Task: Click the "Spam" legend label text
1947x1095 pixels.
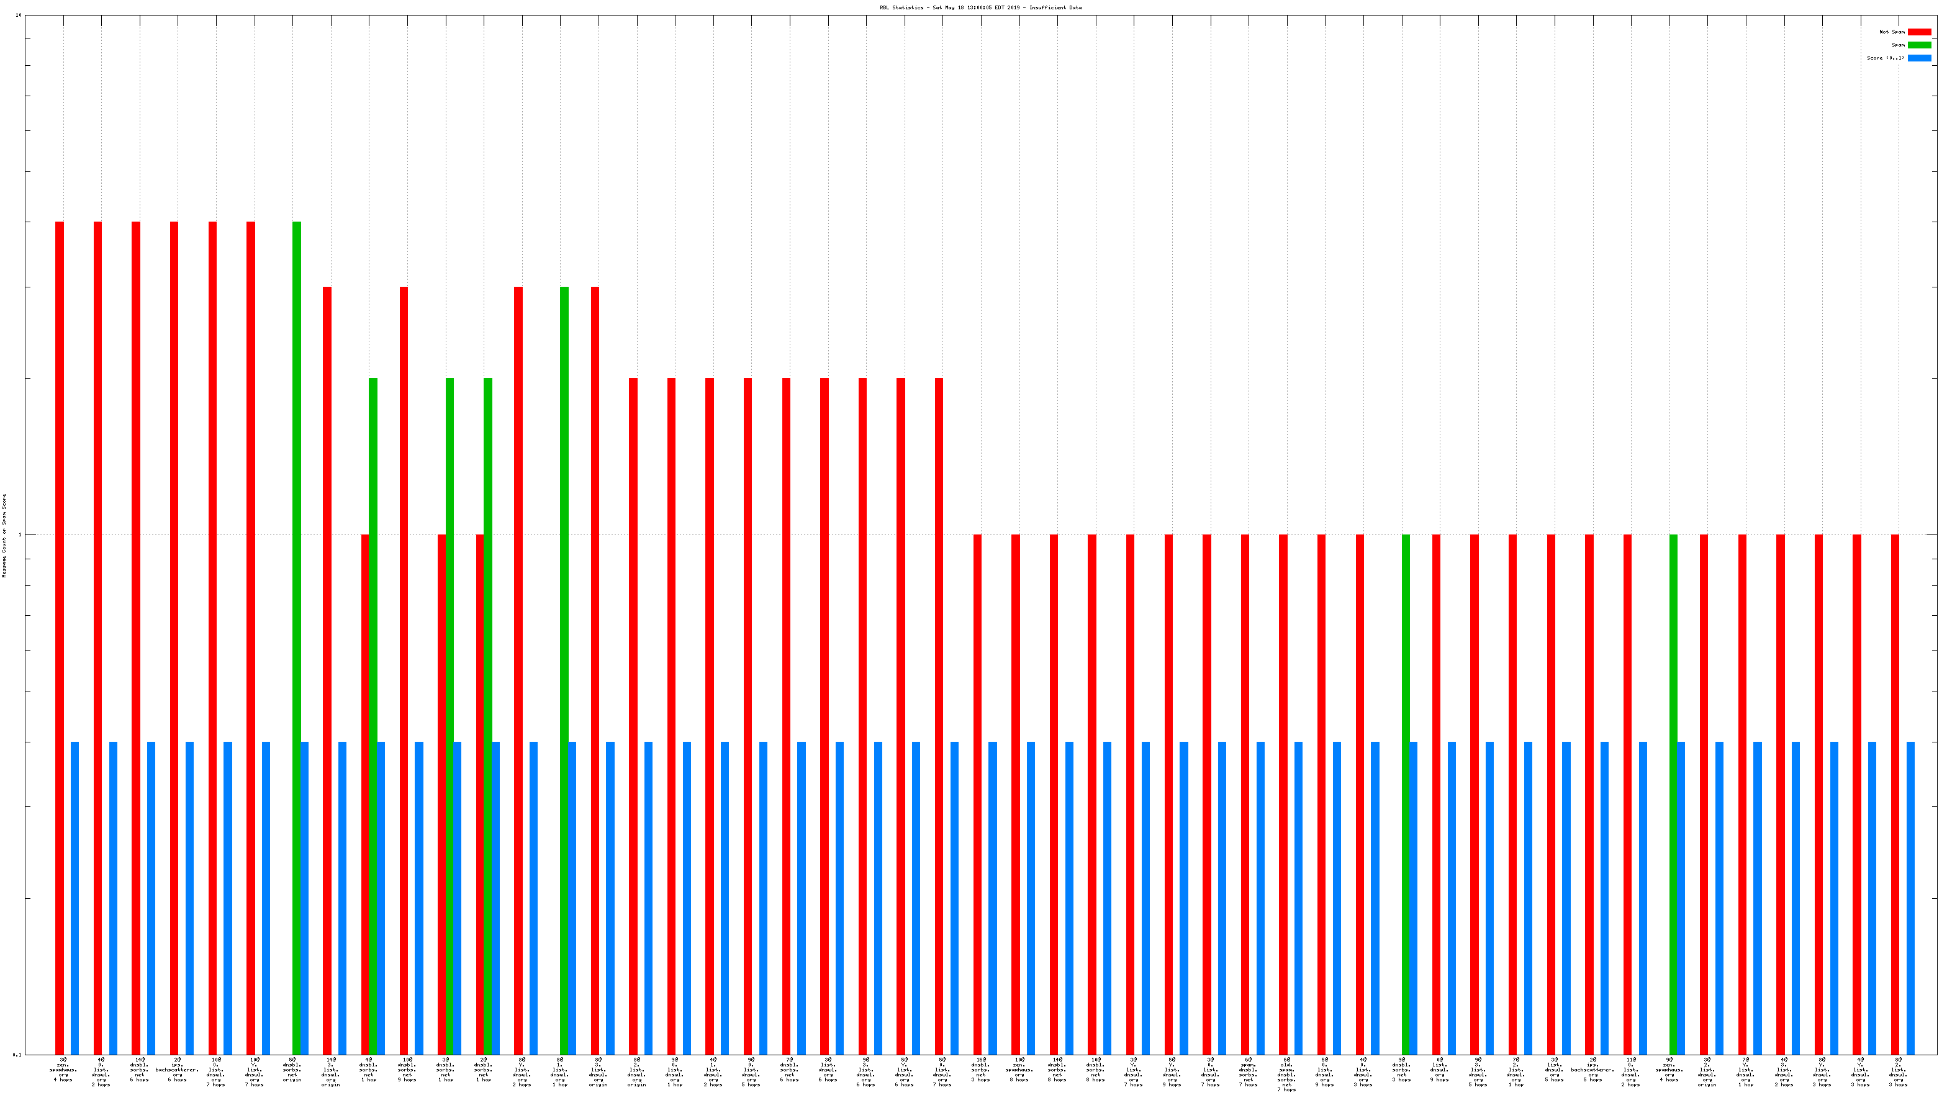Action: coord(1898,45)
